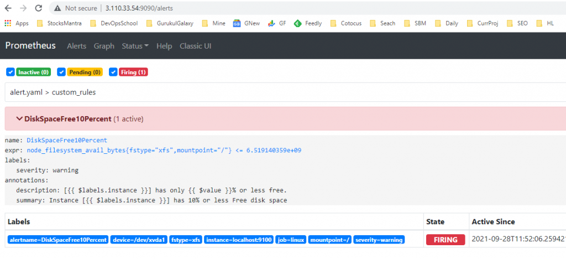The width and height of the screenshot is (566, 259).
Task: Click the Not secure warning icon
Action: pos(57,8)
